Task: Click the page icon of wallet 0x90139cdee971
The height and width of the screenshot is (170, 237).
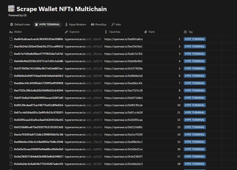Action: click(x=11, y=105)
